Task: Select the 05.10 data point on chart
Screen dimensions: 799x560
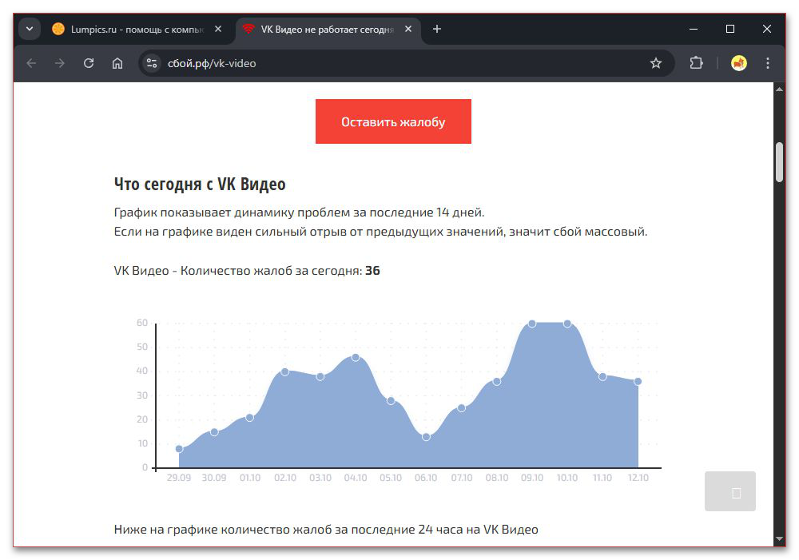Action: pyautogui.click(x=391, y=401)
